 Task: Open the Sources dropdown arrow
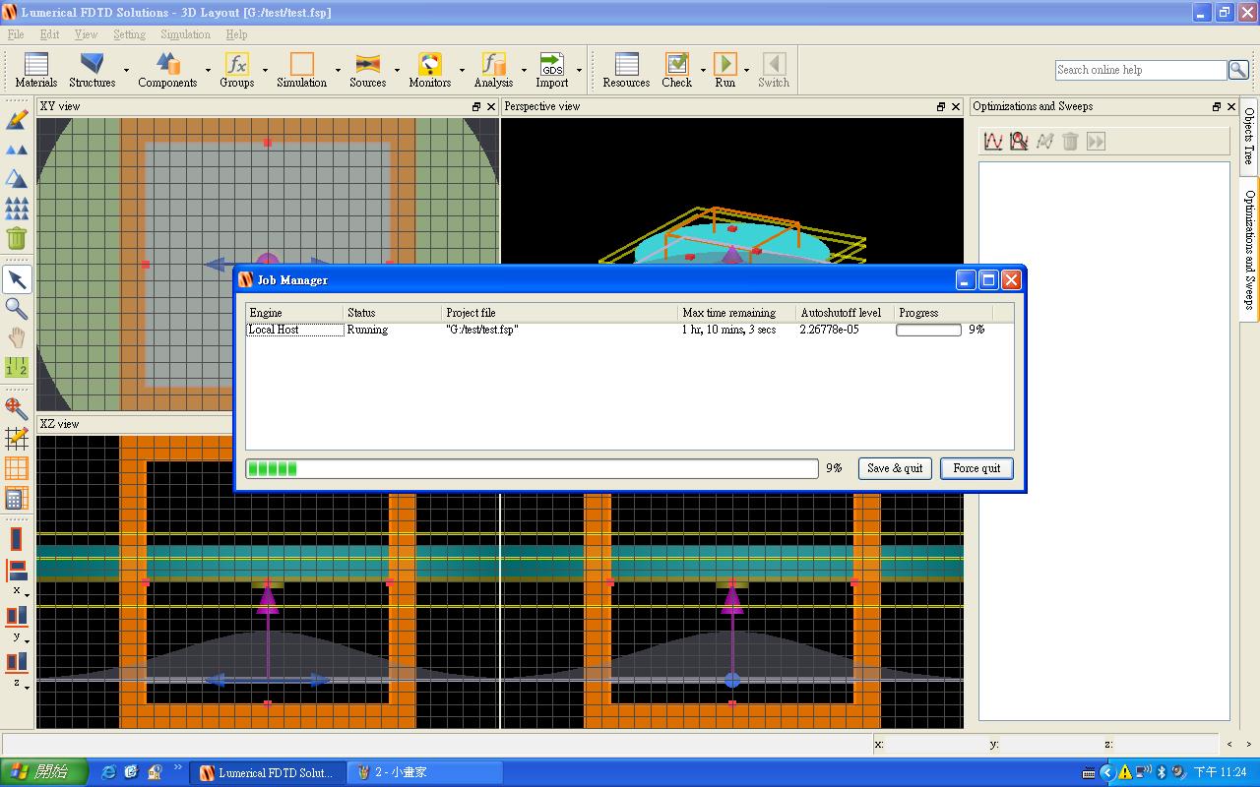tap(397, 70)
